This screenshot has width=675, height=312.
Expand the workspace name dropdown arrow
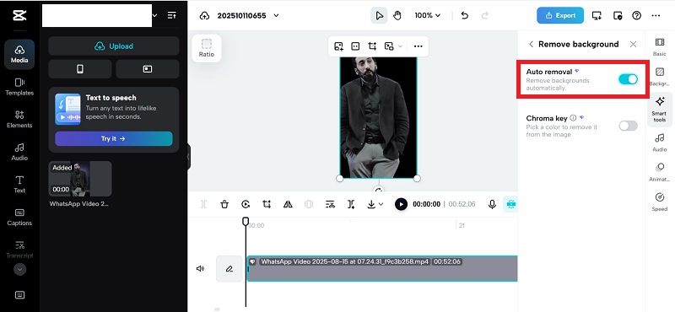click(155, 15)
